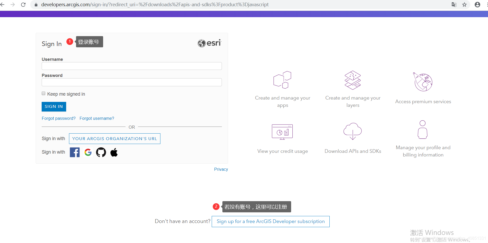Click the Password input field
488x243 pixels.
(x=132, y=82)
